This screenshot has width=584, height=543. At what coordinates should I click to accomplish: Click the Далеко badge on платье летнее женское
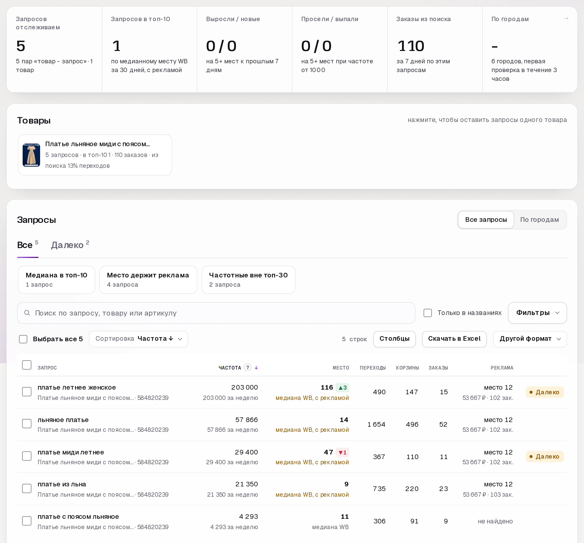545,392
